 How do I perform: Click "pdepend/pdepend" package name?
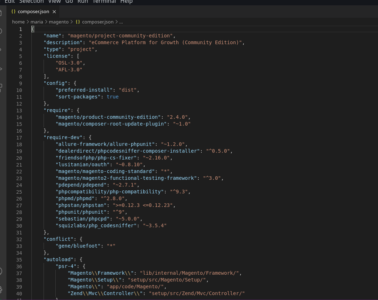point(81,185)
